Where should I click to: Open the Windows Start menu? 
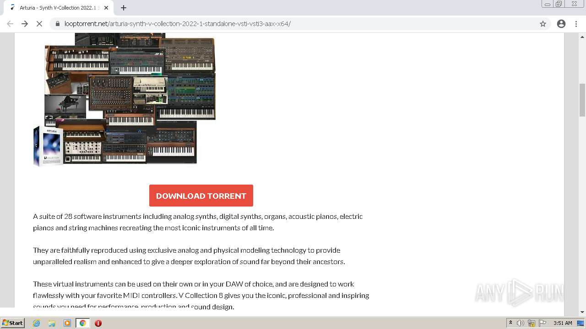13,323
